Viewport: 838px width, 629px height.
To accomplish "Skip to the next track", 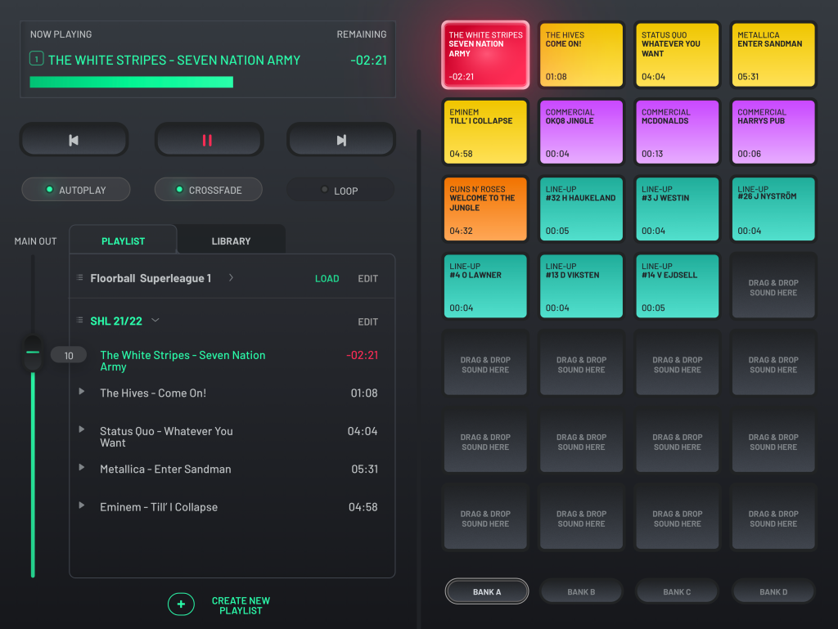I will click(x=341, y=141).
